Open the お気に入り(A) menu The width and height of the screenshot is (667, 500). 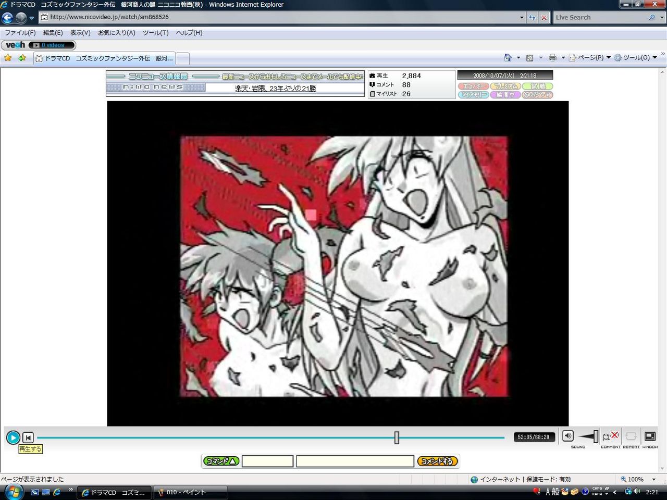click(x=117, y=33)
